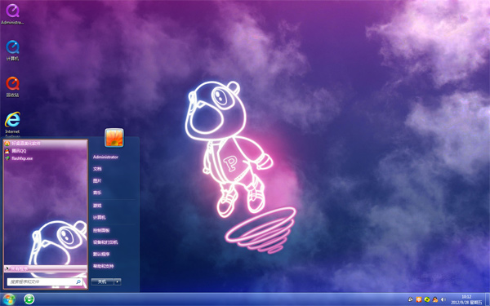
Task: Expand All Programs list in Start menu
Action: tap(45, 268)
